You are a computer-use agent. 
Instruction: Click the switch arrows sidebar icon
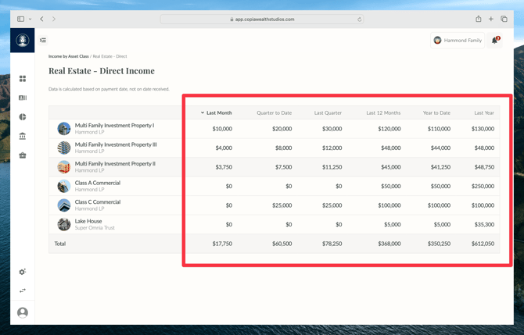23,290
